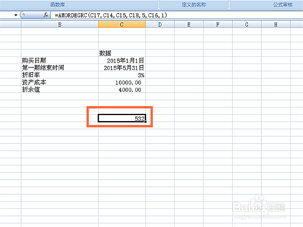
Task: Click the fx insert function icon
Action: tap(46, 15)
